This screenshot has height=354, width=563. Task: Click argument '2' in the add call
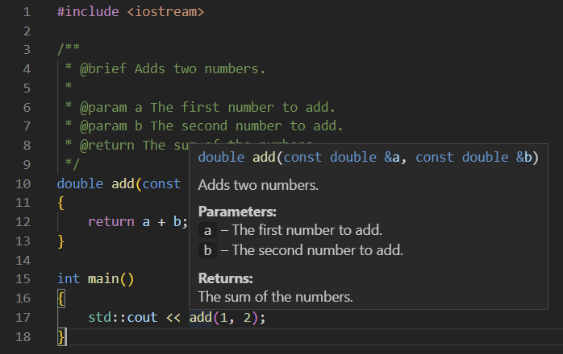247,318
